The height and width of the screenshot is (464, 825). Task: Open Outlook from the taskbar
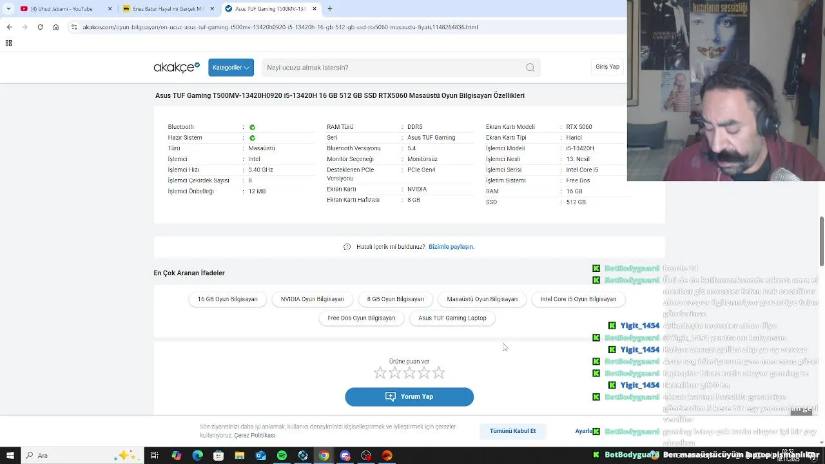click(x=260, y=456)
